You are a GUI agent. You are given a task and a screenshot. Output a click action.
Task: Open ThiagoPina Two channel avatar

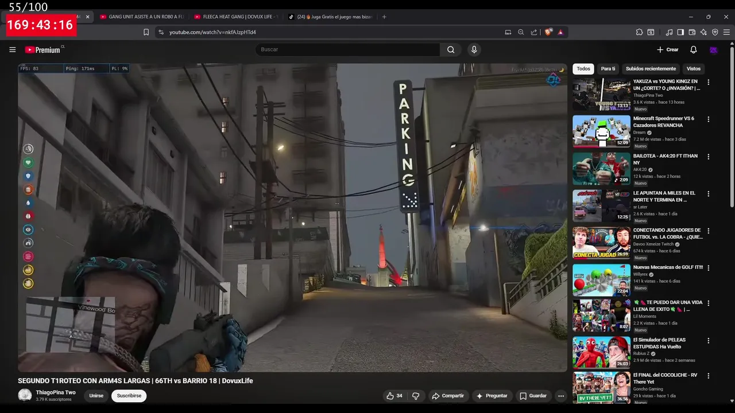(25, 395)
